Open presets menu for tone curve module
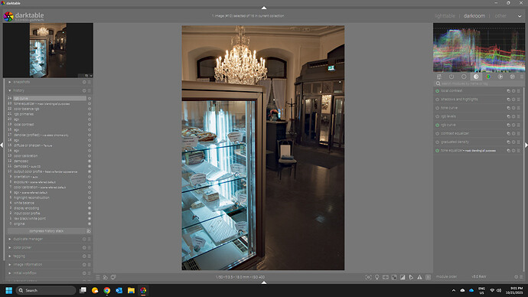 [519, 108]
